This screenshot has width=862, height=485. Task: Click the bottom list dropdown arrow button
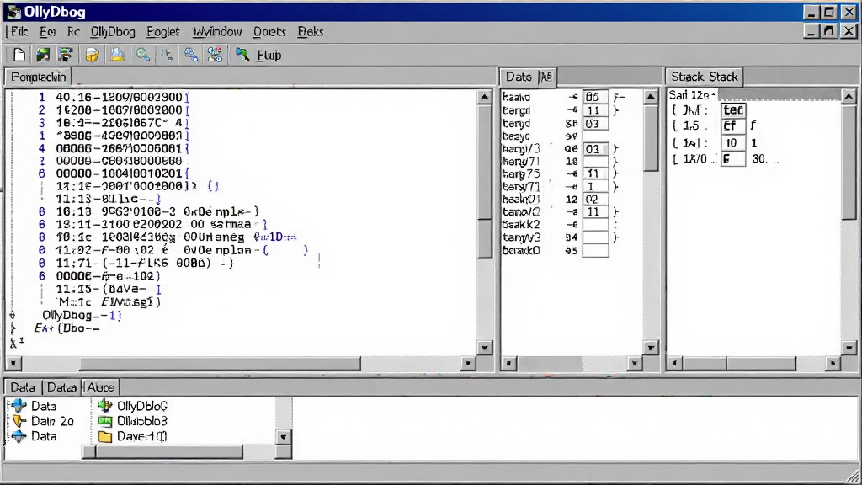click(x=283, y=437)
